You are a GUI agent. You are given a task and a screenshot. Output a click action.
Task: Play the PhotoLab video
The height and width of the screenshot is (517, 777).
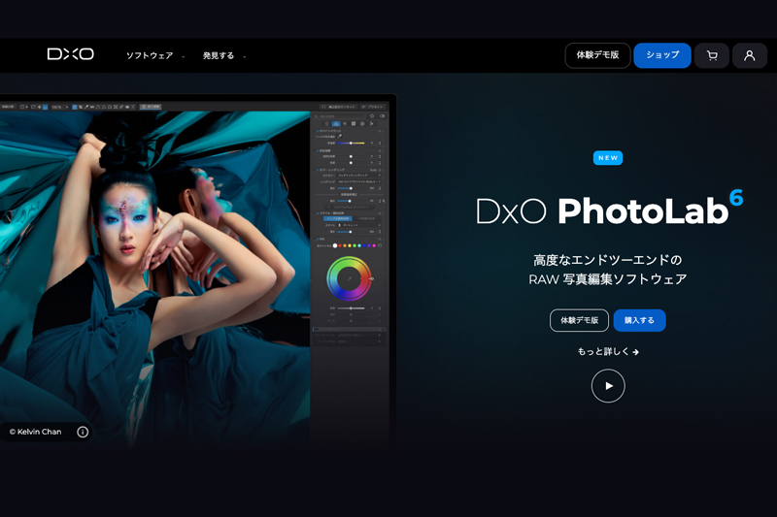[608, 386]
